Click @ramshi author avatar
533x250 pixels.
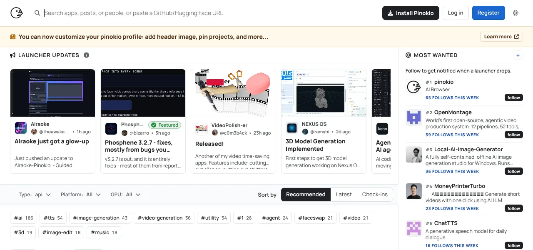pos(305,132)
